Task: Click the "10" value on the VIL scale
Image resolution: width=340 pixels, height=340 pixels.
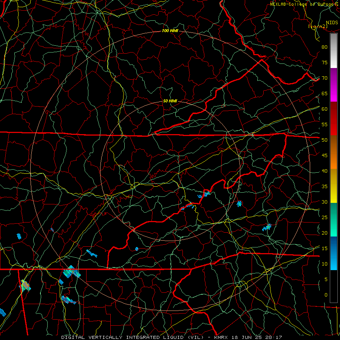Action: click(x=325, y=264)
